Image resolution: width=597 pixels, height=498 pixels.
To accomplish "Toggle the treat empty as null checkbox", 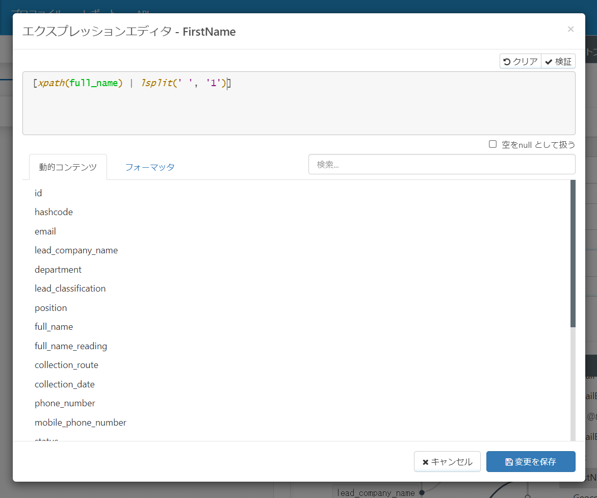I will (493, 144).
